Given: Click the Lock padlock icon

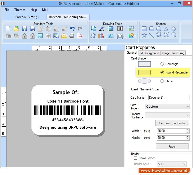Looking at the screenshot, I should pyautogui.click(x=25, y=36).
